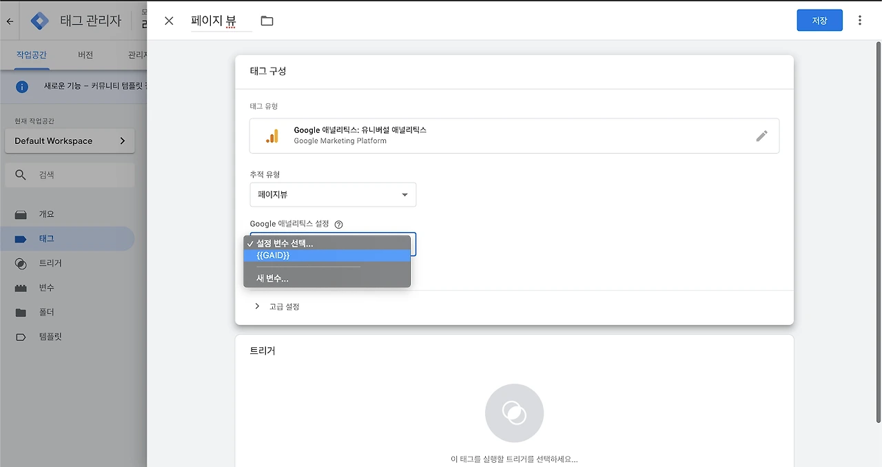Click the 태그 label icon in the sidebar

(x=21, y=239)
